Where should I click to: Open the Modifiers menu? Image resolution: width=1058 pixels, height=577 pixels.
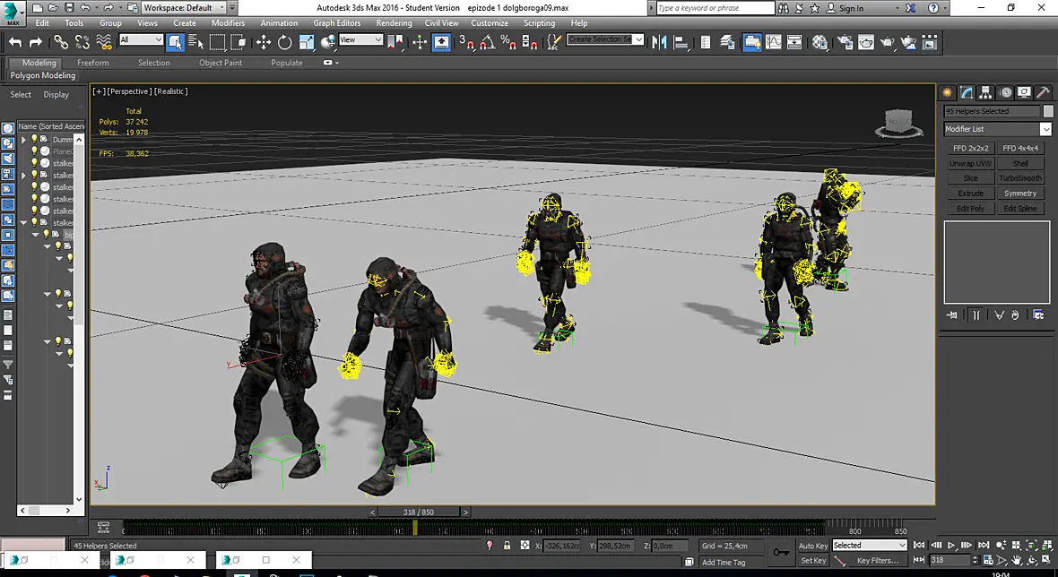228,23
